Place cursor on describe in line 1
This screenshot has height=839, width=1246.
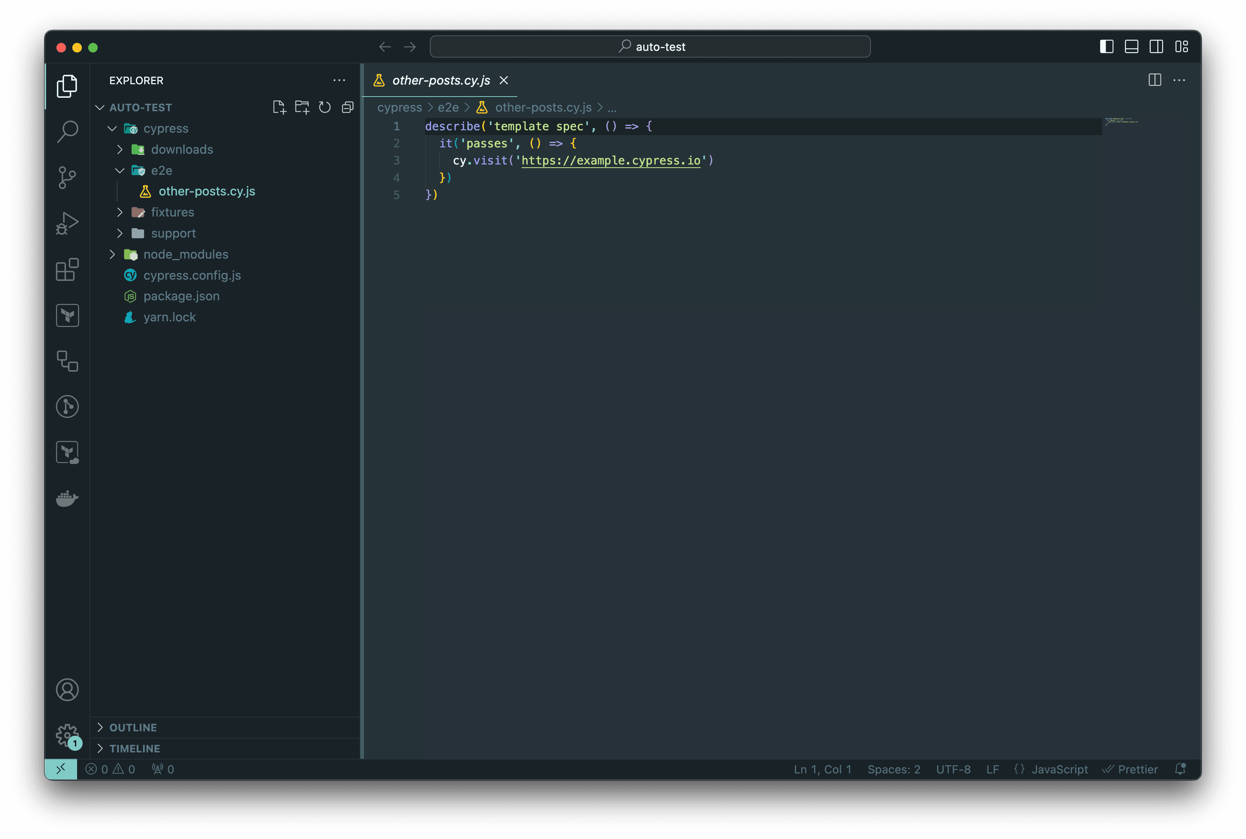[x=452, y=126]
